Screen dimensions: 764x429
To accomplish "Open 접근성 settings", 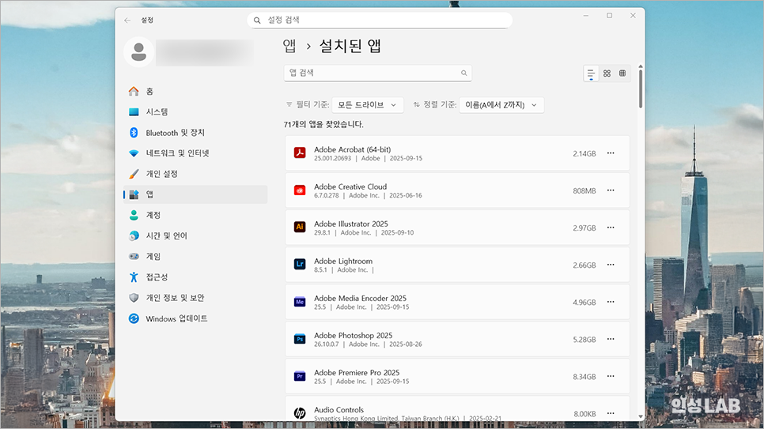I will click(x=195, y=277).
